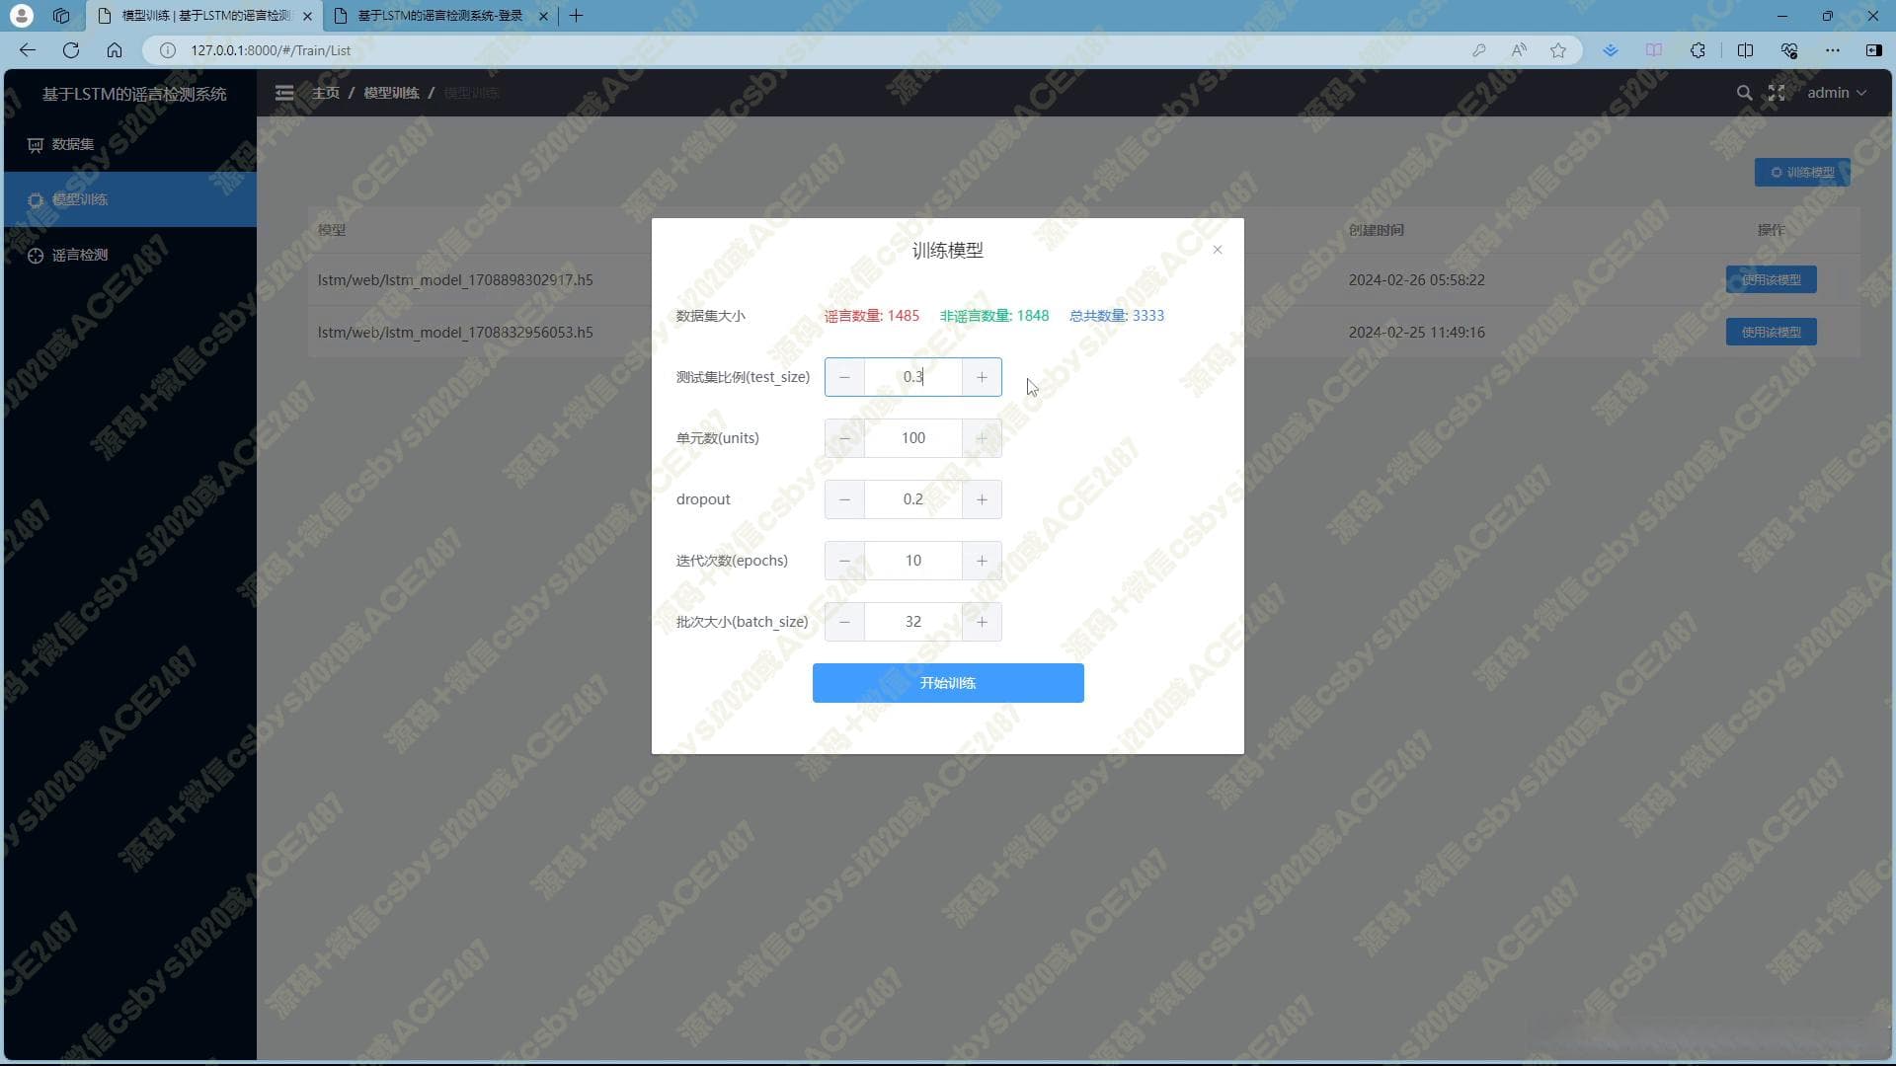Click the 创建时间 column header

pos(1376,230)
